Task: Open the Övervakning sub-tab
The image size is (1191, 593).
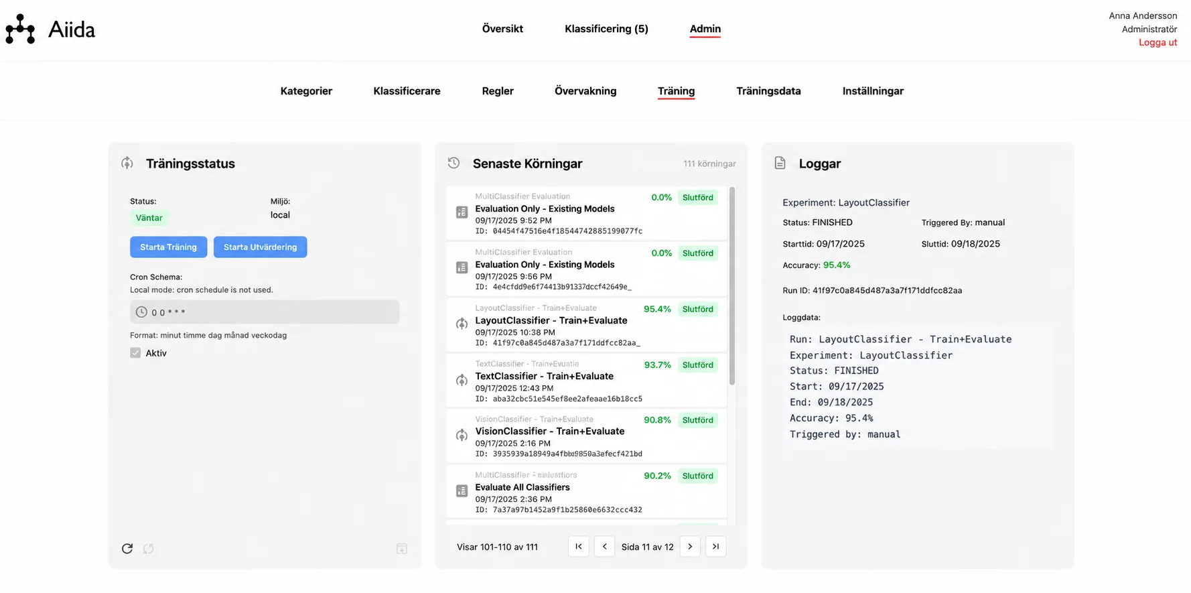Action: 585,91
